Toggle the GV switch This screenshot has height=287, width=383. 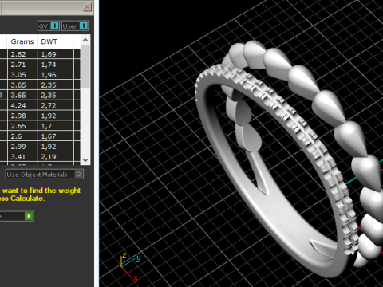pos(49,26)
